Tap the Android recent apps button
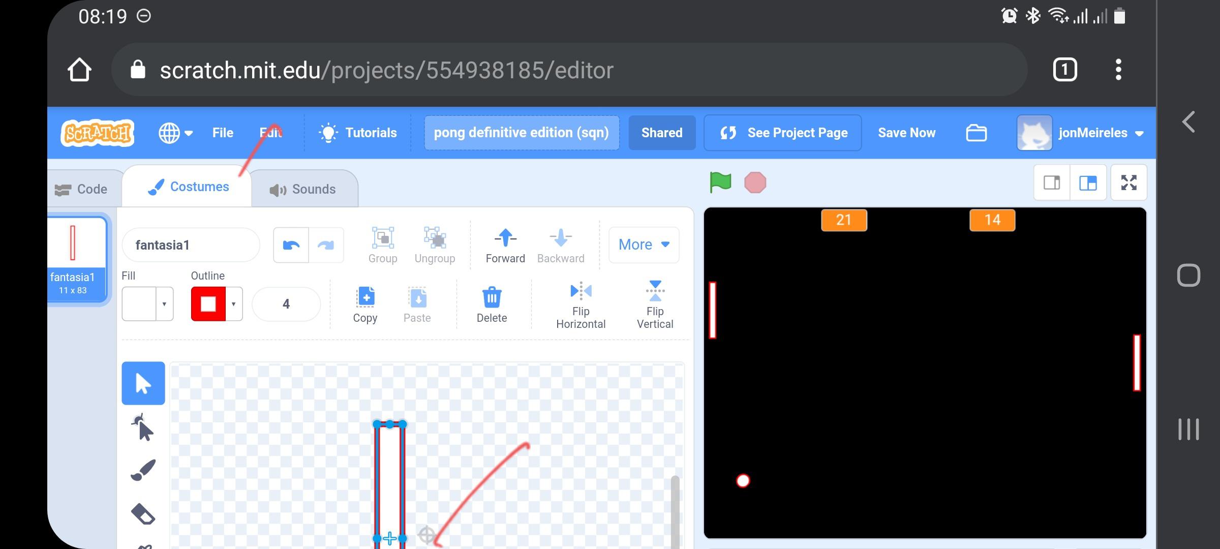The image size is (1220, 549). point(1188,430)
